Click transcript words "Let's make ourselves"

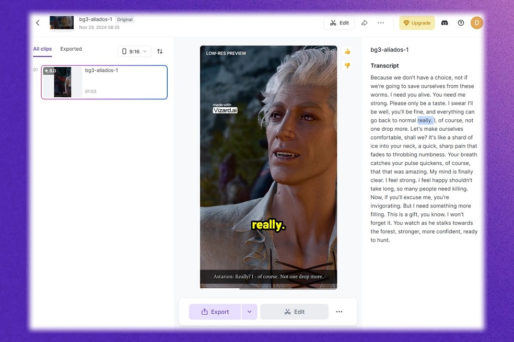[437, 129]
